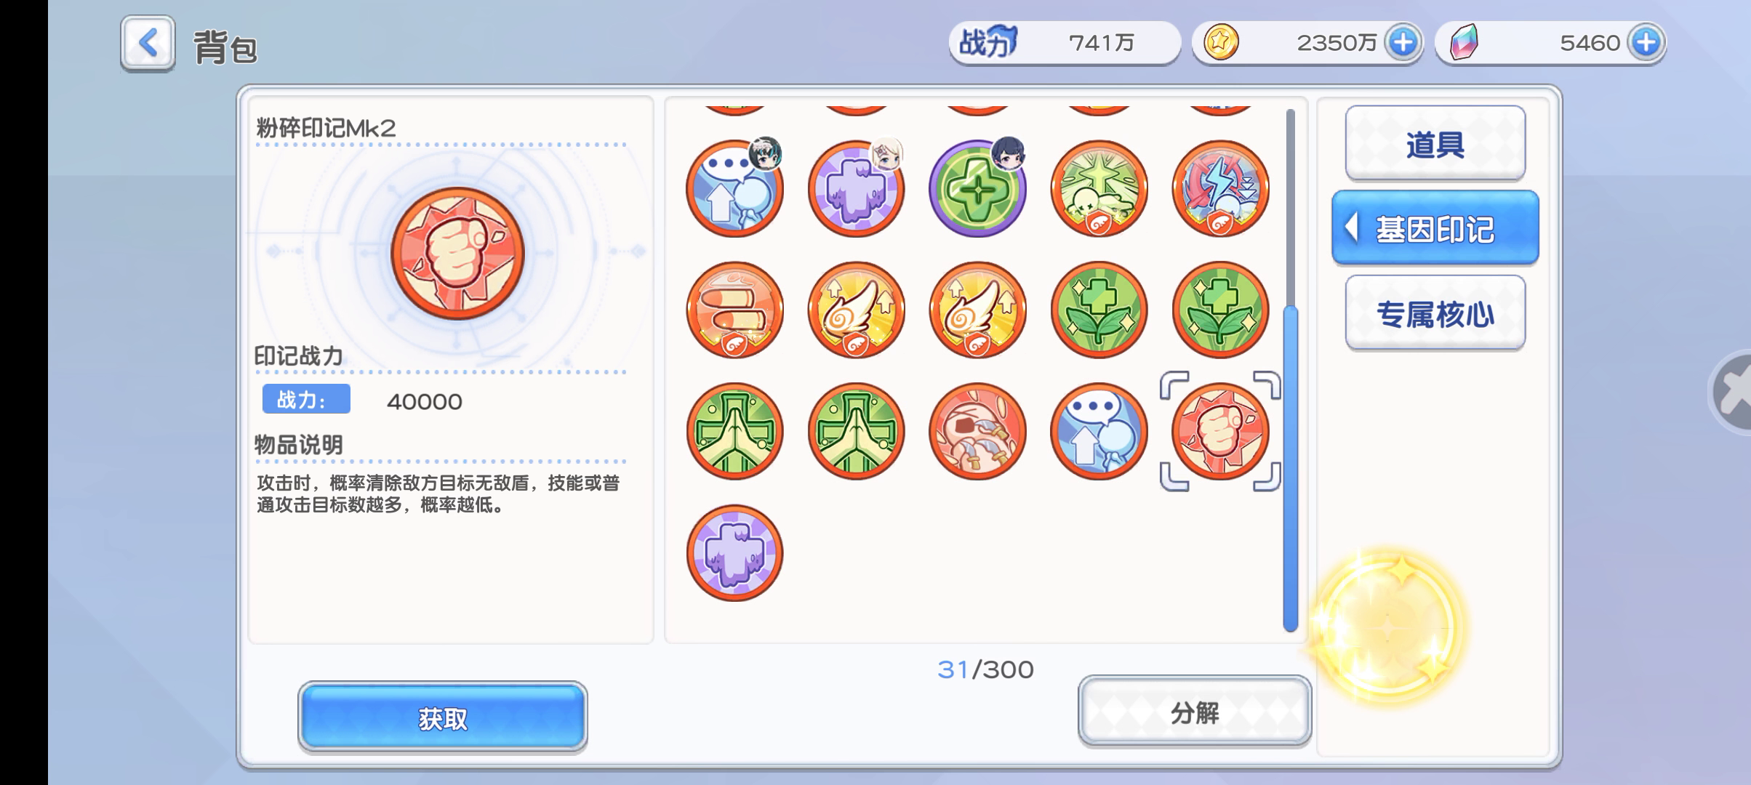Select the eyepatch pirate face imprint
1751x785 pixels.
[977, 431]
